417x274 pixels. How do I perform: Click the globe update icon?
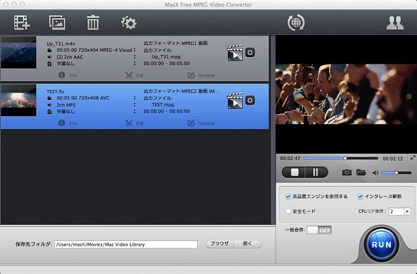[x=296, y=23]
